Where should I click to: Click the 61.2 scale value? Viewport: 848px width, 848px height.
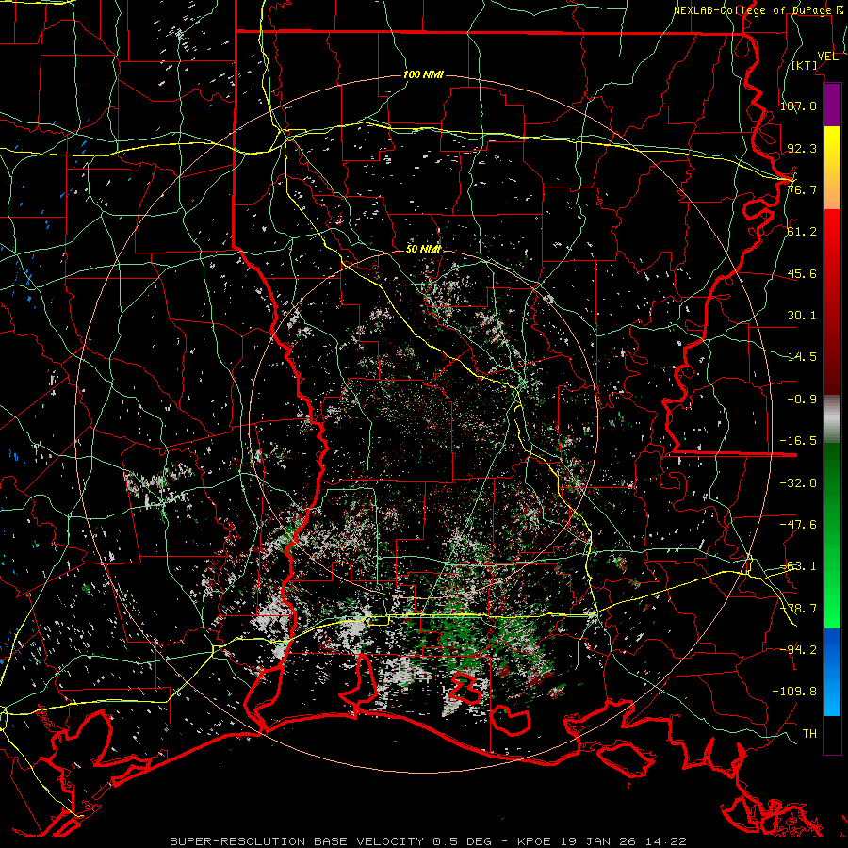802,232
